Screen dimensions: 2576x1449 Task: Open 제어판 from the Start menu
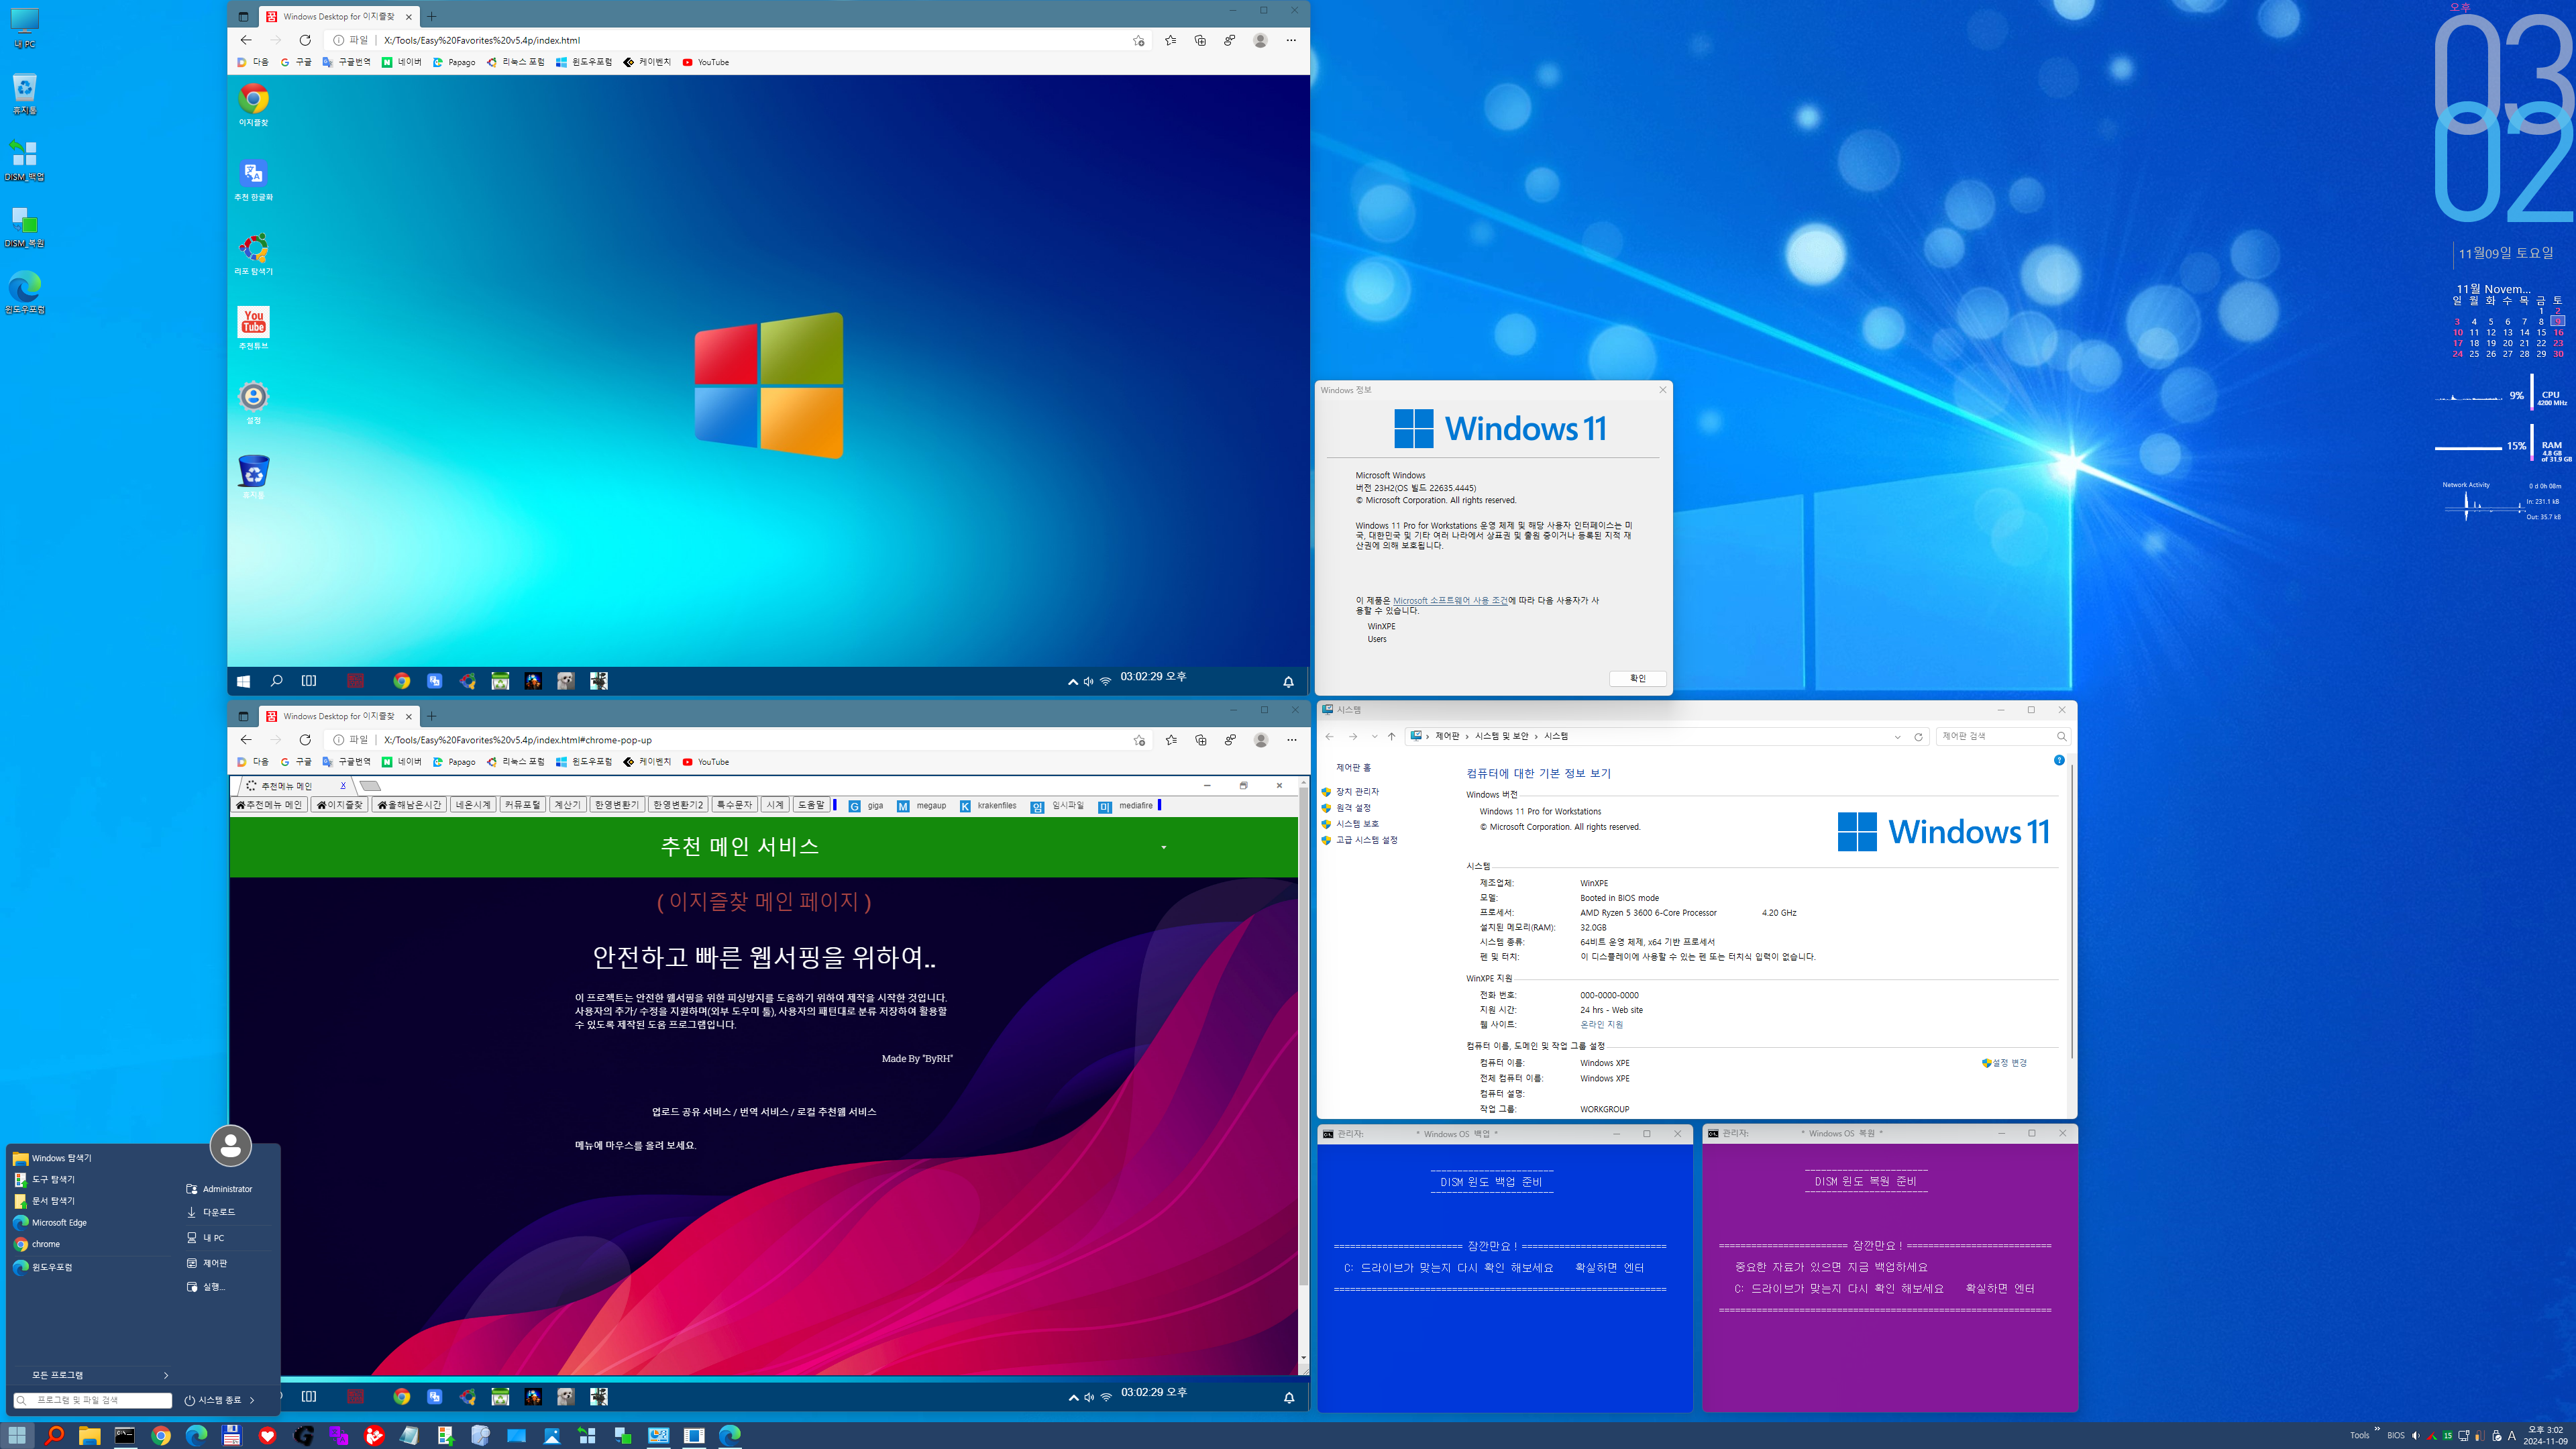click(x=207, y=1263)
